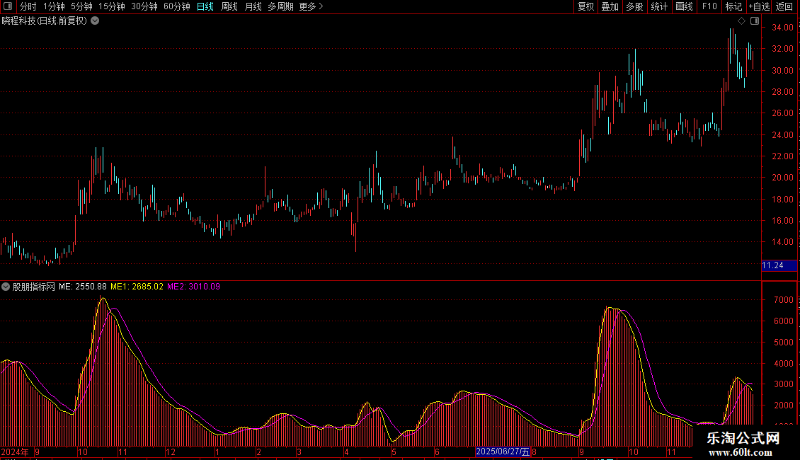Click the 标记 mark button
The width and height of the screenshot is (800, 460).
pos(733,6)
